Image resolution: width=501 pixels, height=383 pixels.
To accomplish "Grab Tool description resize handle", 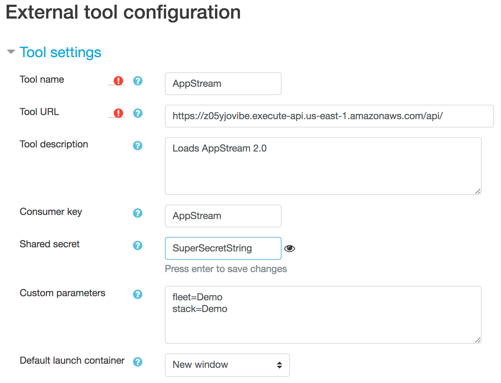I will (x=478, y=191).
